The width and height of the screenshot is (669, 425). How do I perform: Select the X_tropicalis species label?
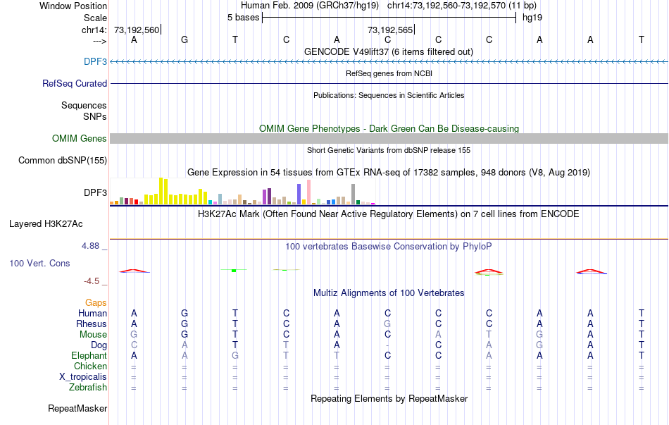83,377
